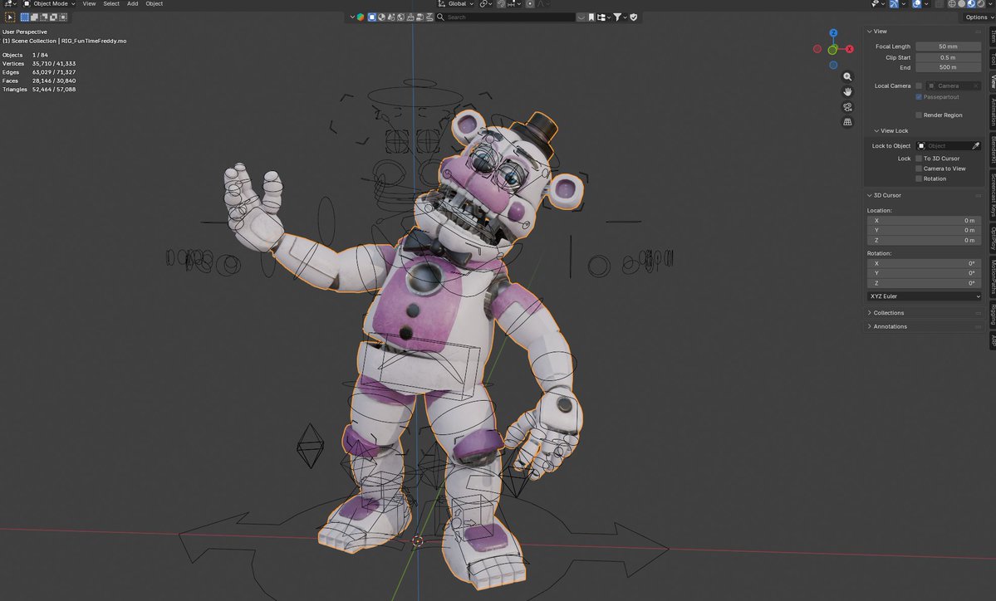The width and height of the screenshot is (996, 601).
Task: Toggle X-ray icon in header
Action: point(940,4)
